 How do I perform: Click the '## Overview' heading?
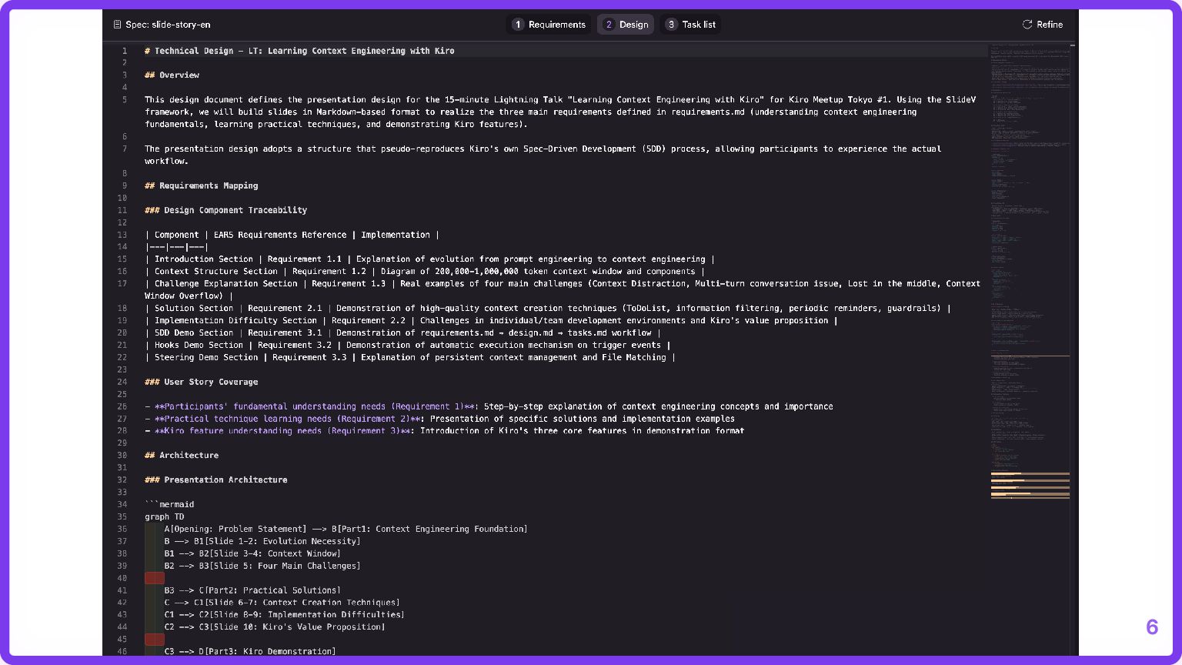tap(172, 75)
